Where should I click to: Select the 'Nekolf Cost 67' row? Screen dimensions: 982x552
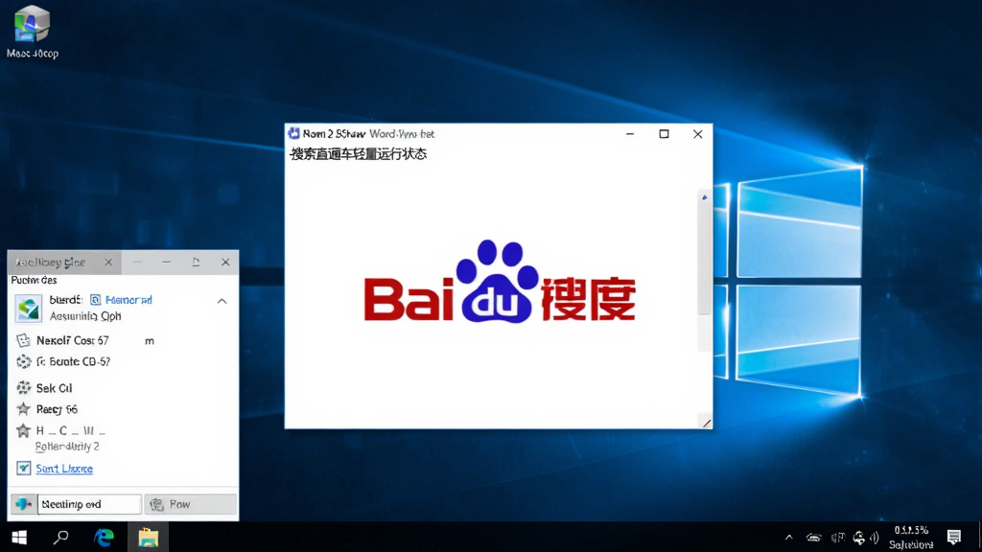[x=123, y=340]
